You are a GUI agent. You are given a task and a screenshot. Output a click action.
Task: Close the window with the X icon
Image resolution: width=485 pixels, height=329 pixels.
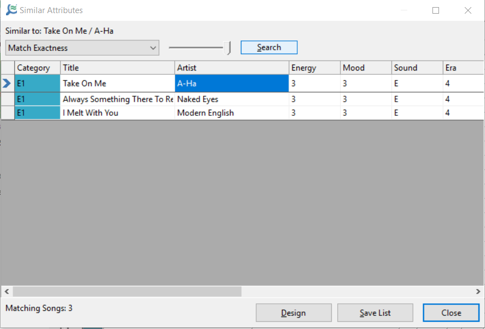click(x=467, y=10)
